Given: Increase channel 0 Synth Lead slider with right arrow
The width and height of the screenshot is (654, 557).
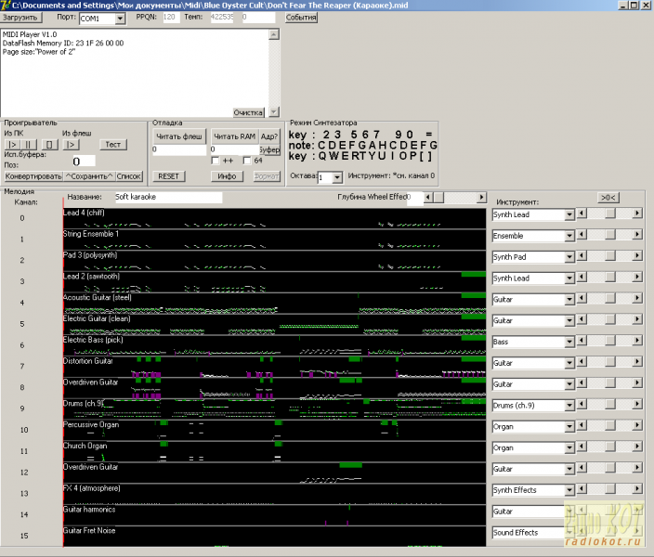Looking at the screenshot, I should (637, 214).
